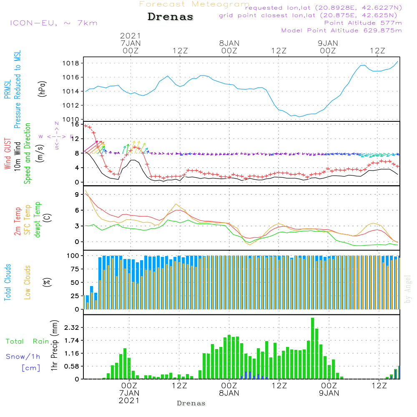Click the "100" cloud axis value
This screenshot has height=417, width=417.
click(73, 256)
